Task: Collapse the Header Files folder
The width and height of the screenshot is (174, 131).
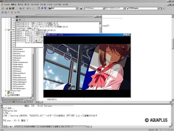Action: click(x=5, y=30)
